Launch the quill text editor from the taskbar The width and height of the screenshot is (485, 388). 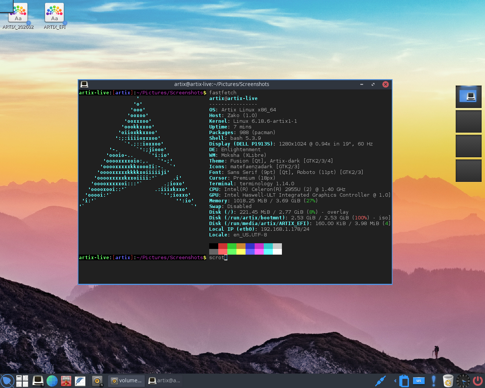tap(80, 381)
